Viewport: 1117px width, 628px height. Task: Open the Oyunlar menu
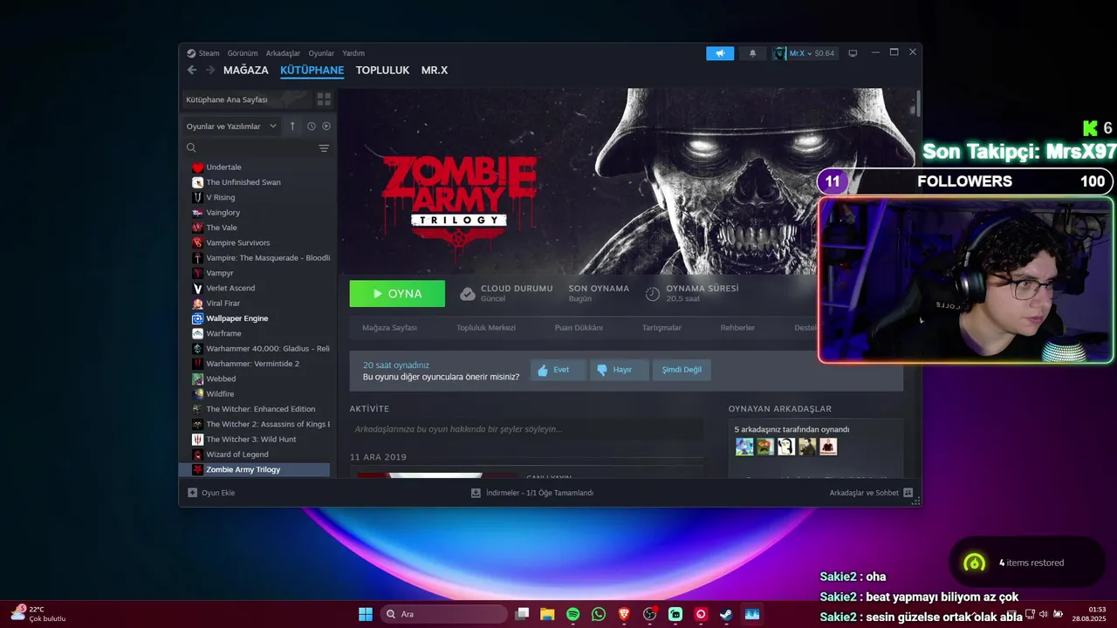(321, 53)
